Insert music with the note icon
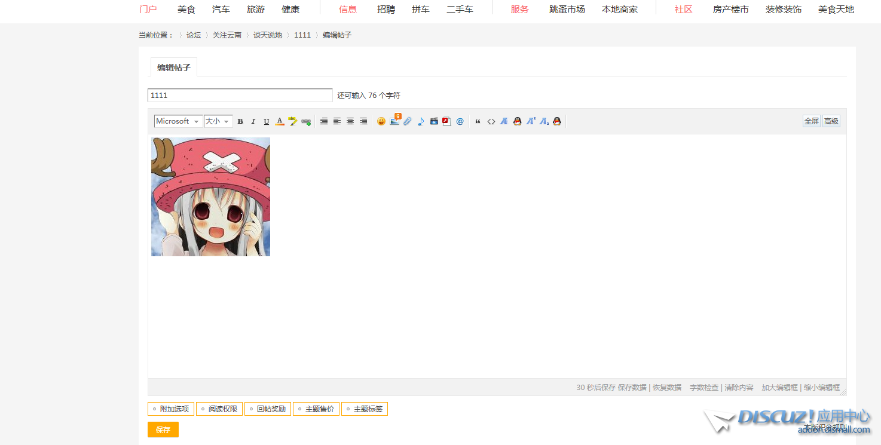The width and height of the screenshot is (881, 445). click(x=421, y=121)
